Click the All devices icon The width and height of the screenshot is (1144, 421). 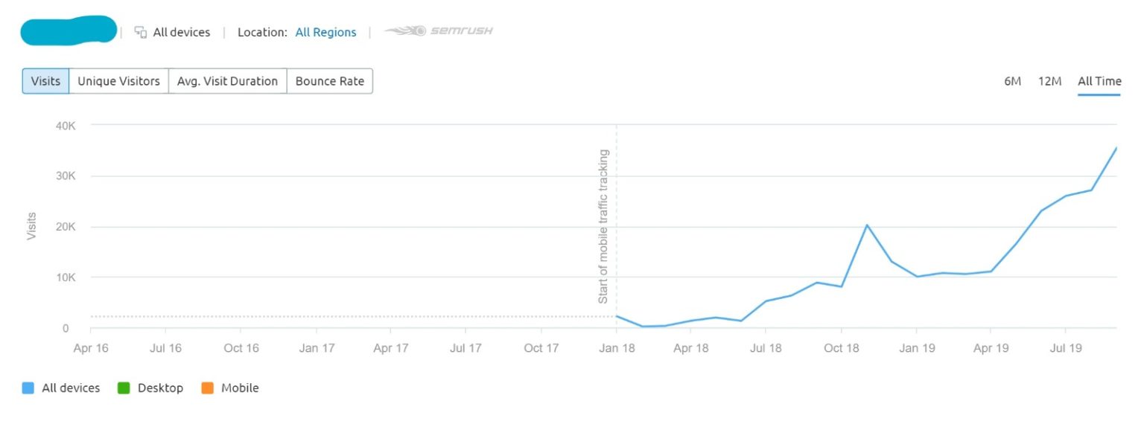point(140,32)
